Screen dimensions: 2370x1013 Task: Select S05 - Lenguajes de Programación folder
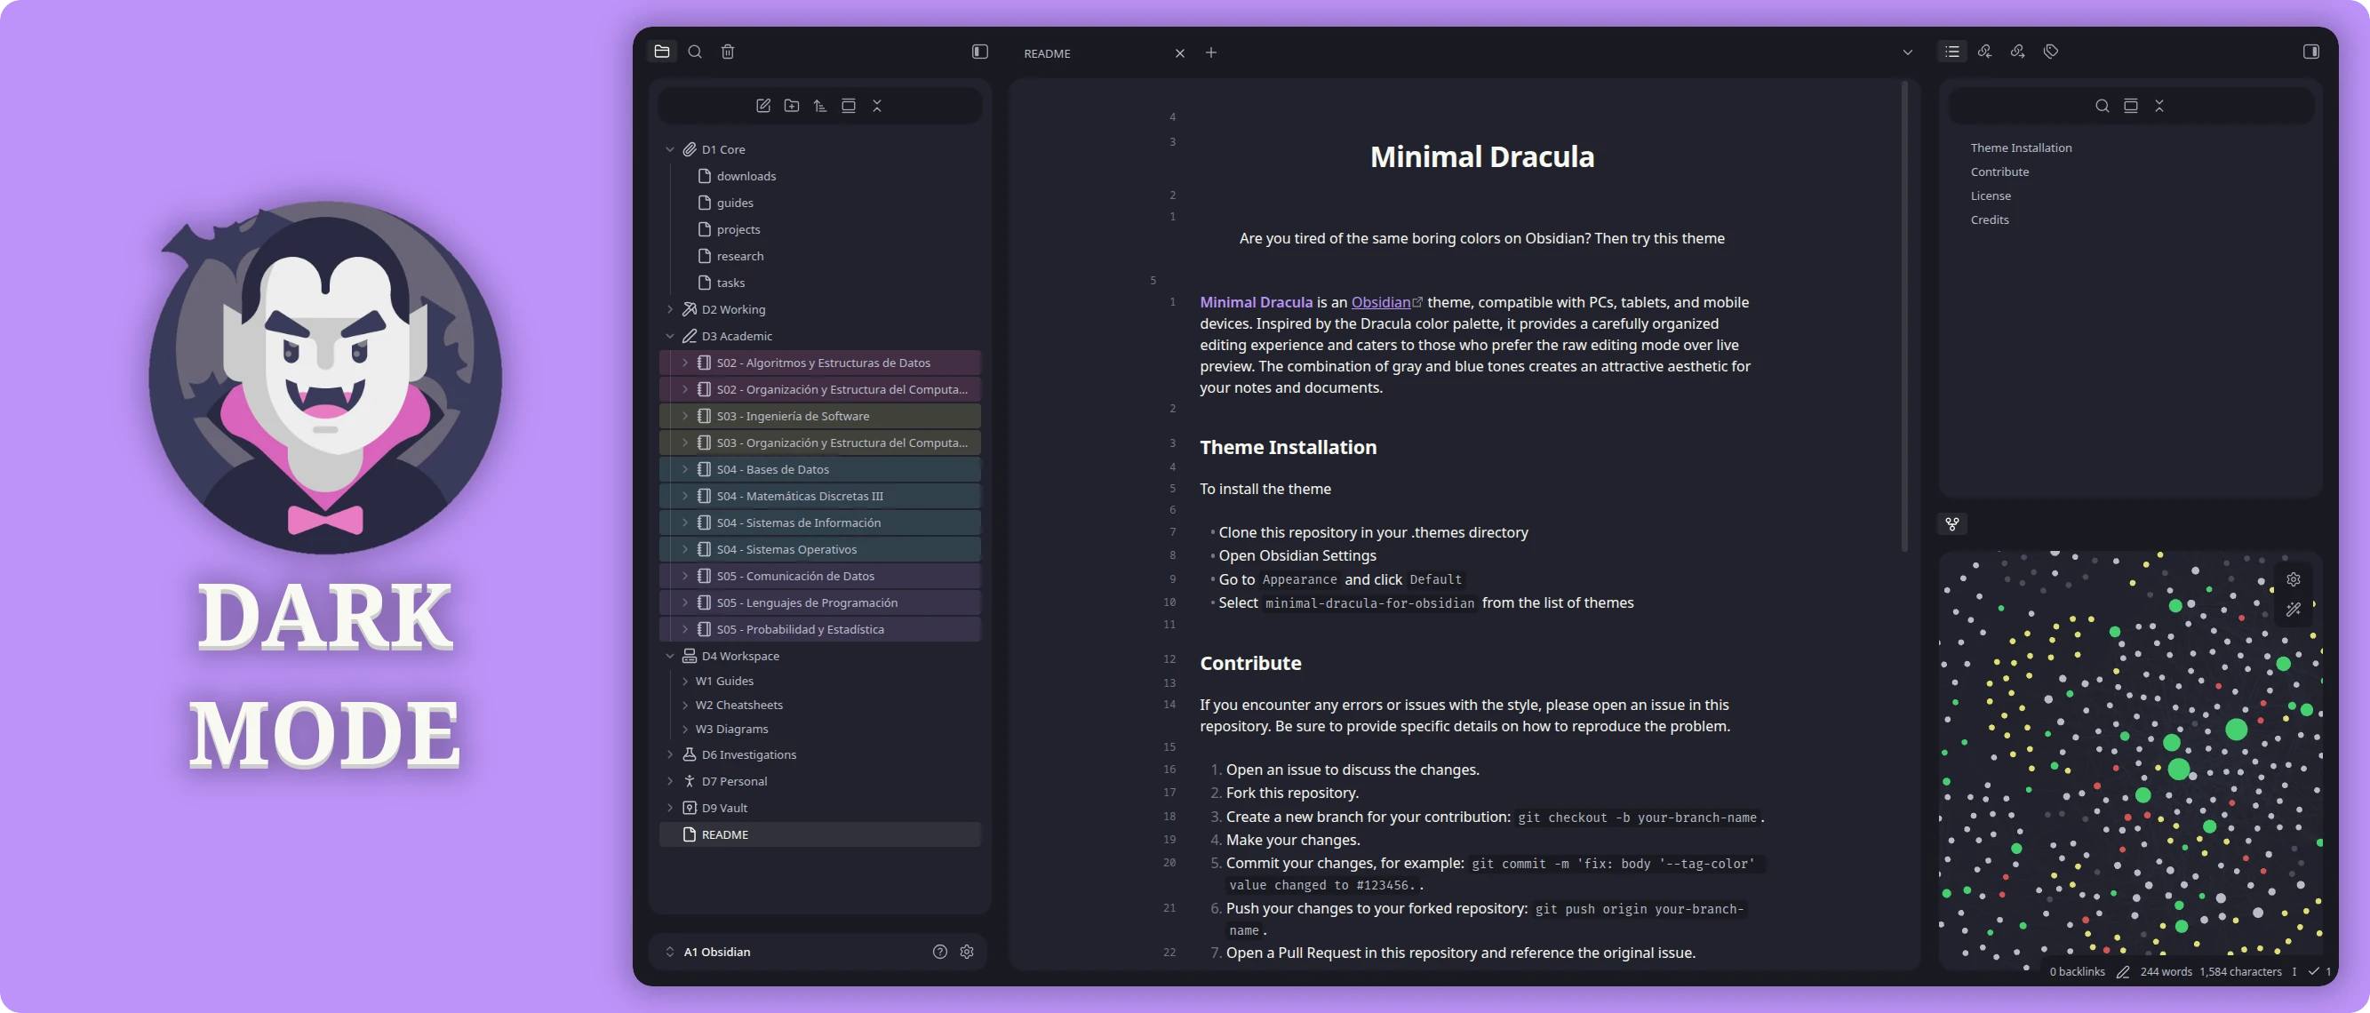(819, 602)
